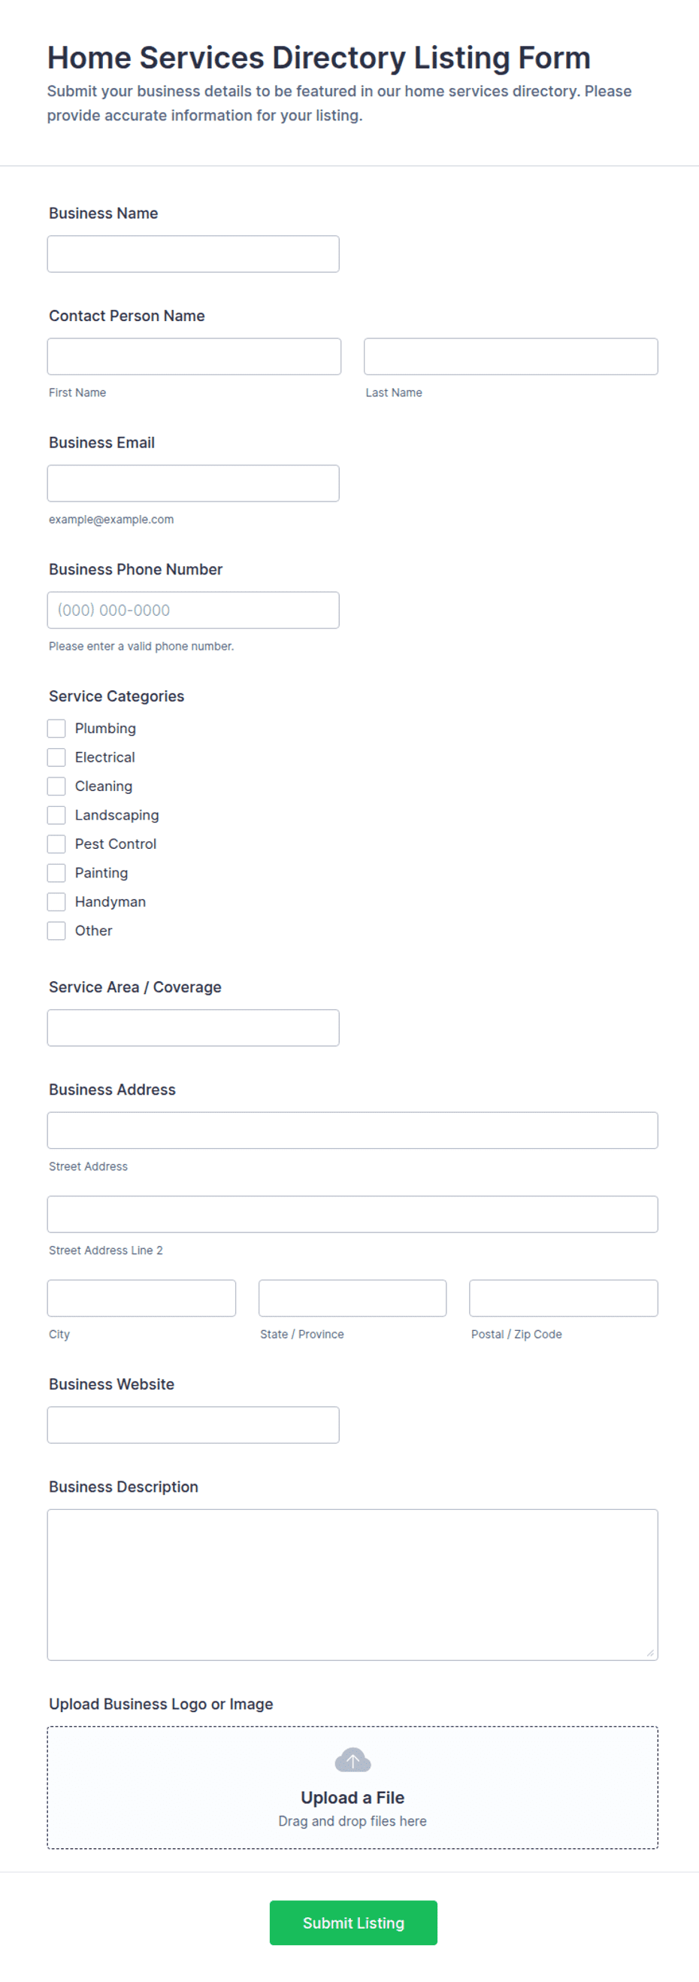
Task: Open the Upload a File drop zone
Action: coord(353,1787)
